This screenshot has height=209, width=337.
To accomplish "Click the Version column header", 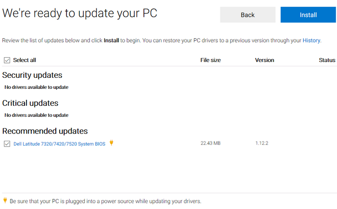I will click(264, 60).
